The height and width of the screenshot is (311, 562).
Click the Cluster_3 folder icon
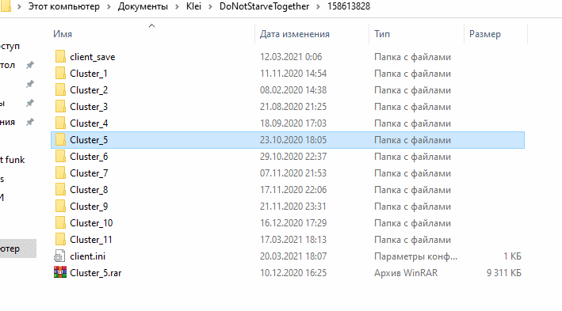coord(60,106)
